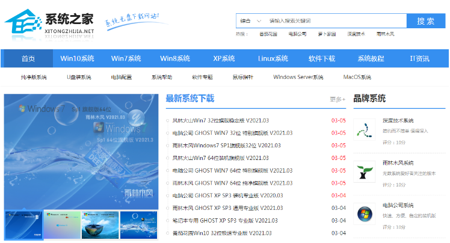Select the fourth carousel thumbnail

click(139, 224)
